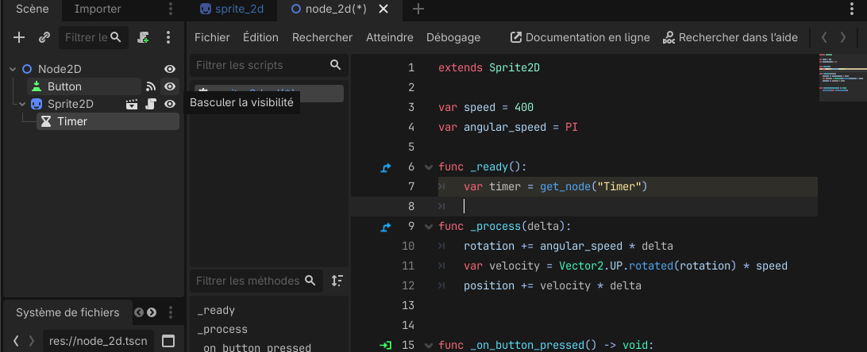This screenshot has width=867, height=352.
Task: Click the magnifier in the scene filter box
Action: [116, 37]
